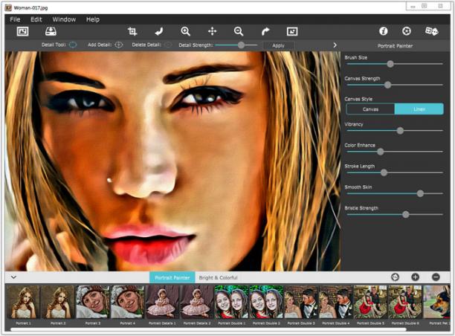Click the Stroke Length slider handle
Viewport: 455px width, 336px height.
(x=384, y=172)
